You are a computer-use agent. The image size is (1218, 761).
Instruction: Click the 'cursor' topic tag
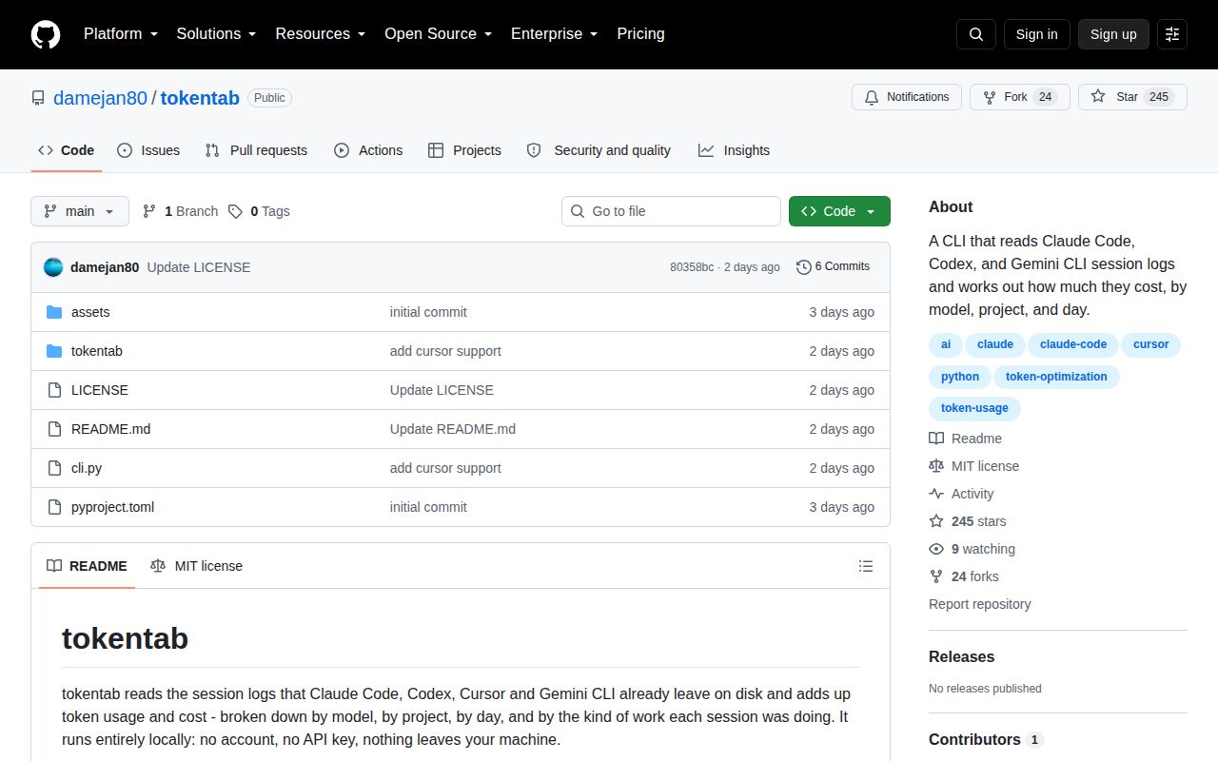pyautogui.click(x=1150, y=344)
